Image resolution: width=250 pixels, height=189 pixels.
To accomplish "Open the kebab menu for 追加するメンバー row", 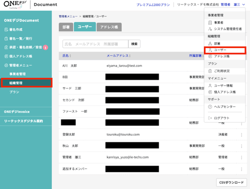I will tap(241, 169).
